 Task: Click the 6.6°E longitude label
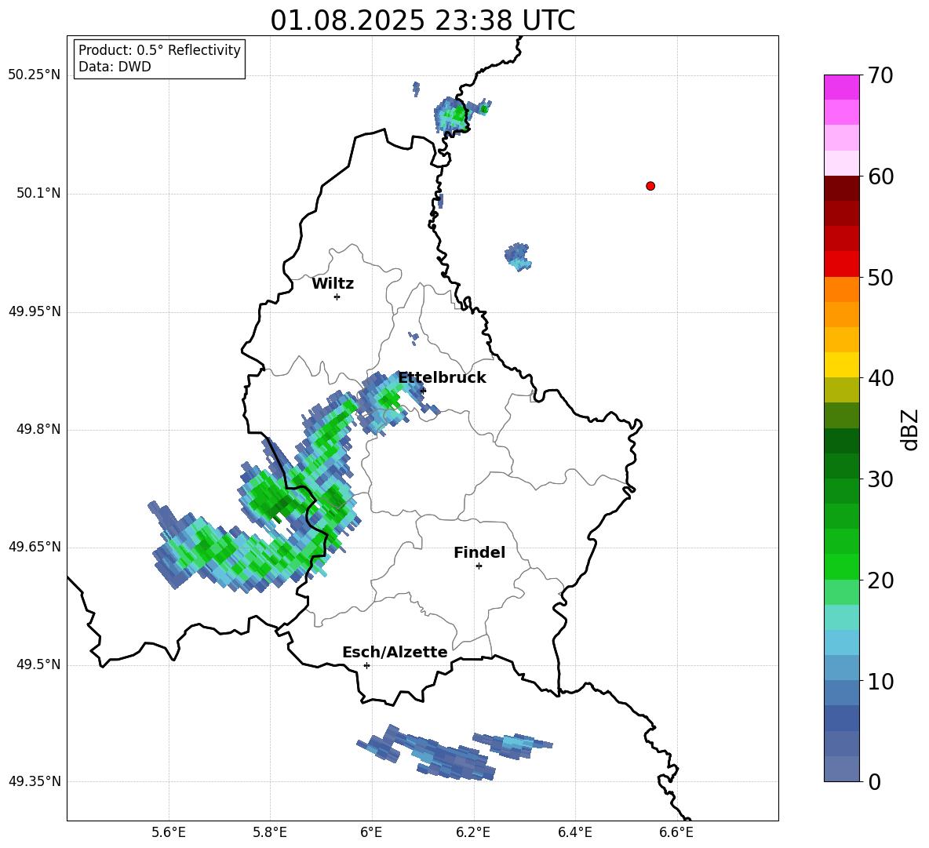676,832
